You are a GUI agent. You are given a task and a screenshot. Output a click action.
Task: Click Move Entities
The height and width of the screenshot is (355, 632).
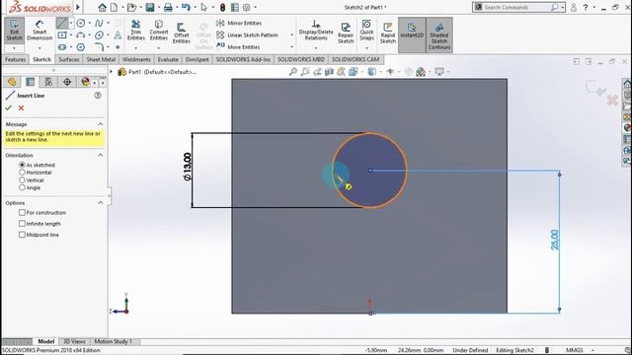click(238, 47)
